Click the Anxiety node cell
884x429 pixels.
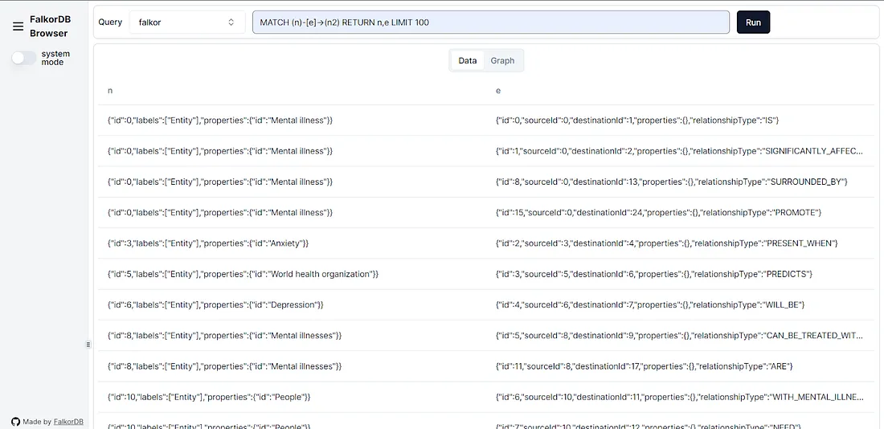[x=208, y=243]
